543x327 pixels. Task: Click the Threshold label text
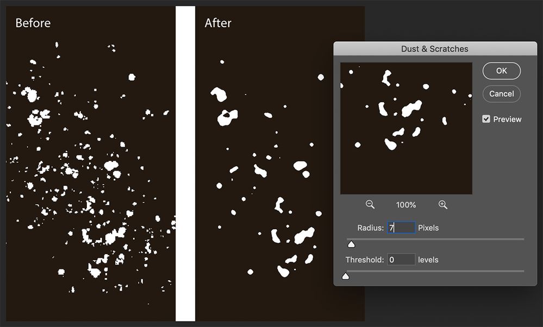[365, 260]
